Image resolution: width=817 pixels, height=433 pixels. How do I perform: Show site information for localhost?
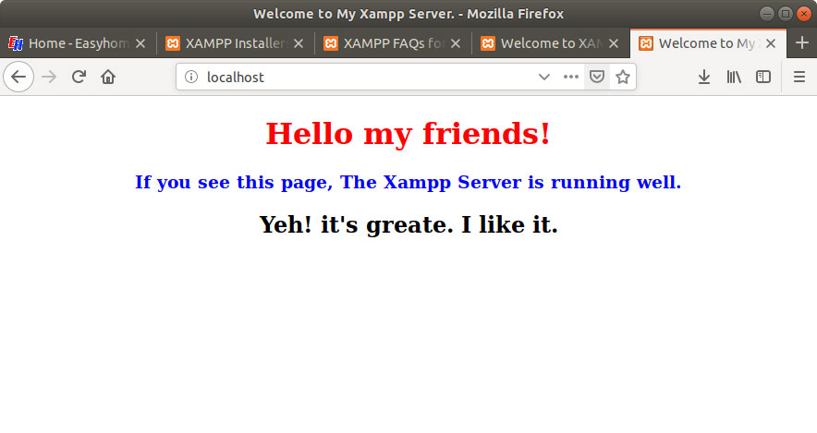point(191,77)
